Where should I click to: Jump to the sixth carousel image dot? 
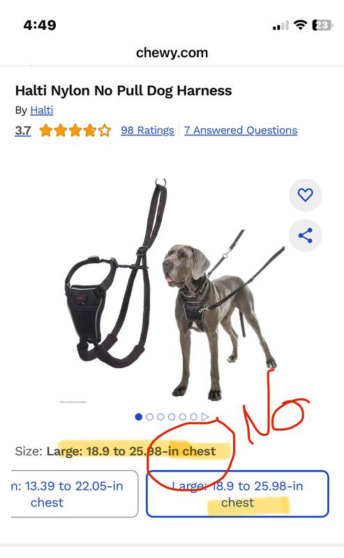point(194,416)
